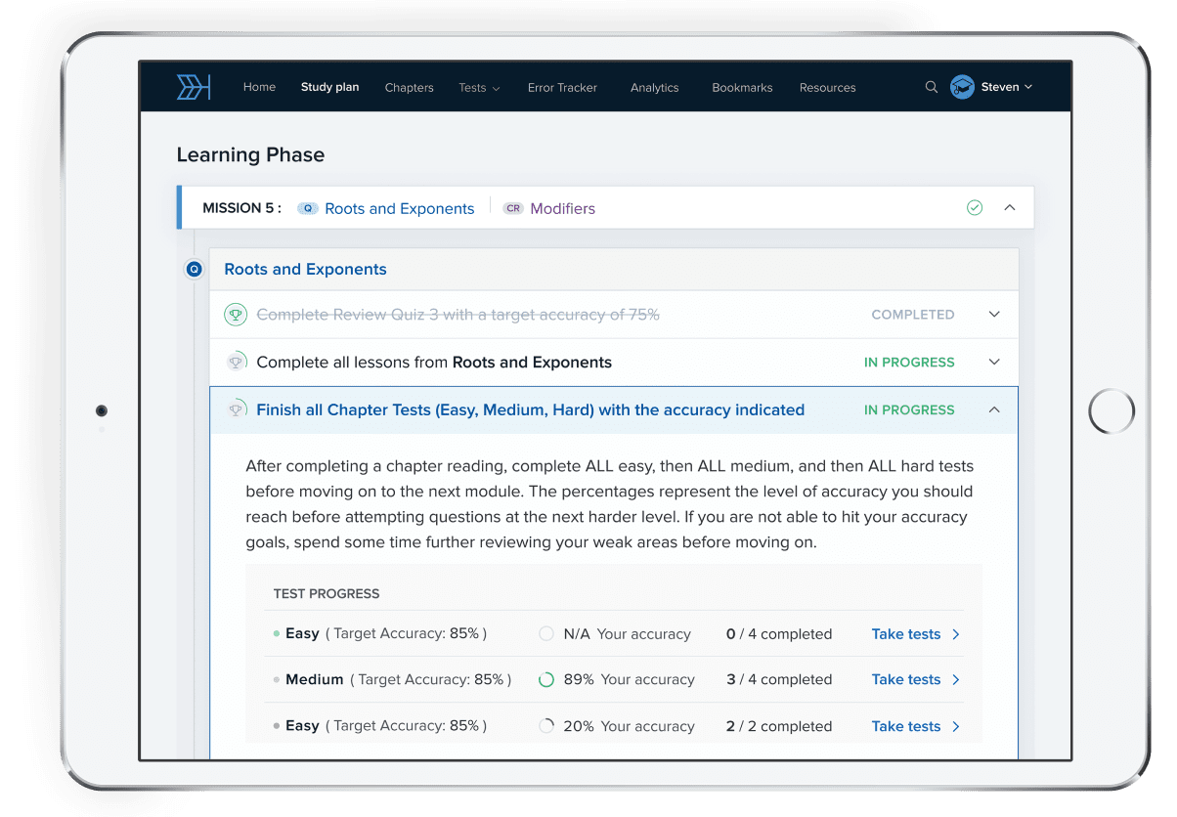Open the Analytics tab
Screen dimensions: 1177x817
[654, 88]
